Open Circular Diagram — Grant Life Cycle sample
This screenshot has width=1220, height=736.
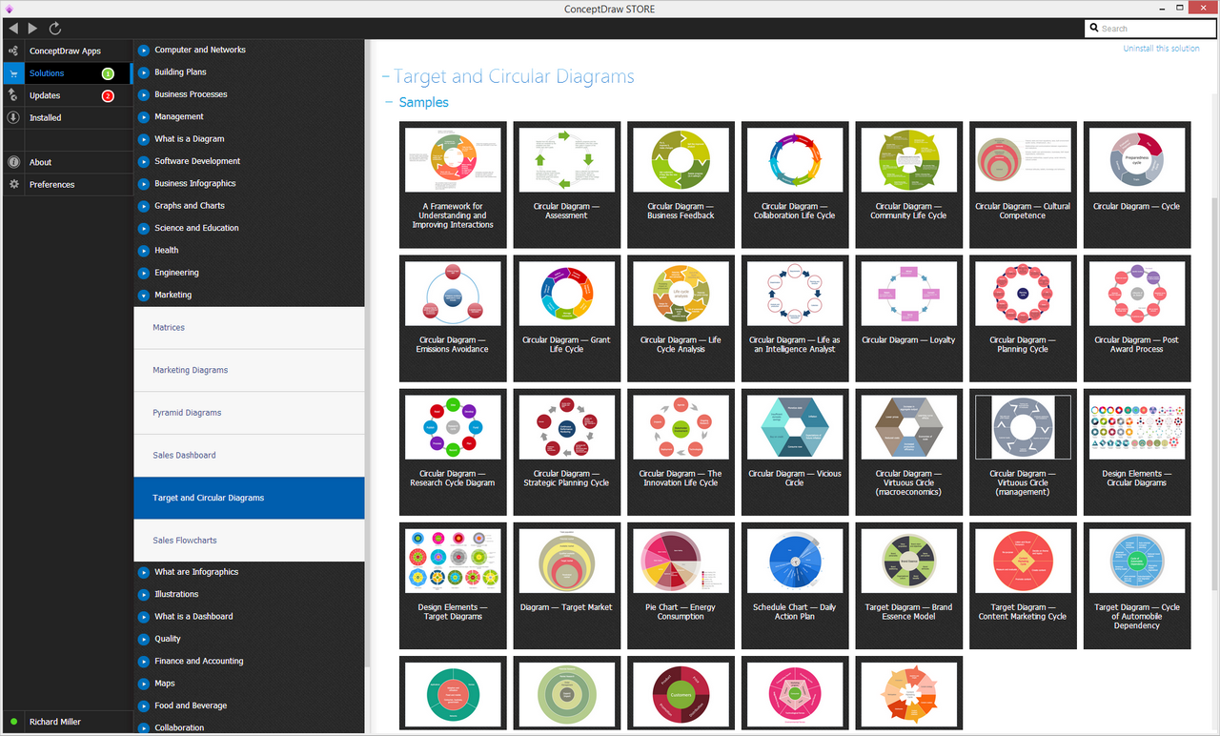566,318
